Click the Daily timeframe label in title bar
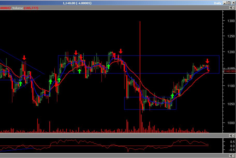Viewport: 236px width, 158px height. 217,3
